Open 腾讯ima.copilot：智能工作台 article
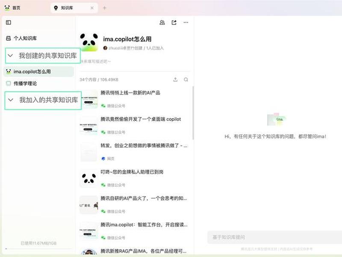Image resolution: width=342 pixels, height=257 pixels. point(144,224)
